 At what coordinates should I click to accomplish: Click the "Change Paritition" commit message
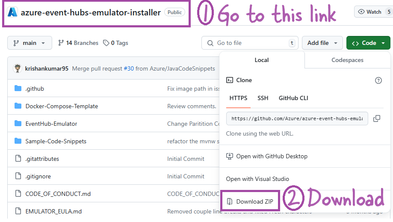tap(193, 124)
